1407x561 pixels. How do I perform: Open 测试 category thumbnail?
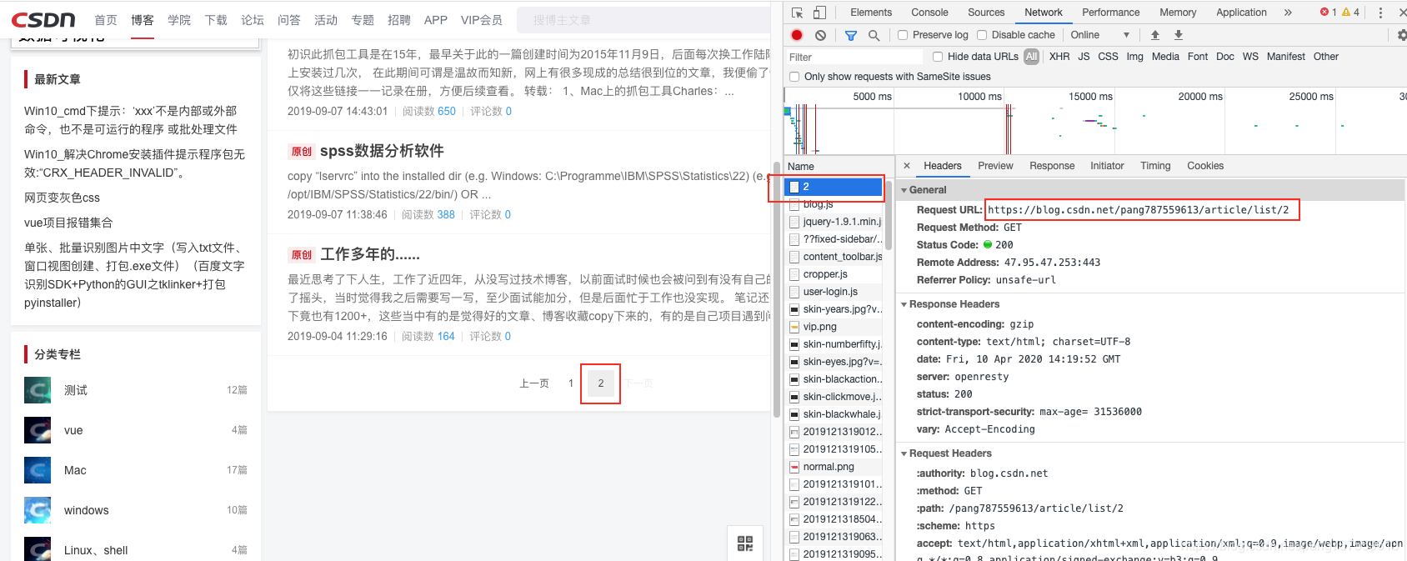(38, 390)
